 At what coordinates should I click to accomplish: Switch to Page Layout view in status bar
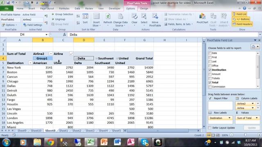pyautogui.click(x=213, y=135)
